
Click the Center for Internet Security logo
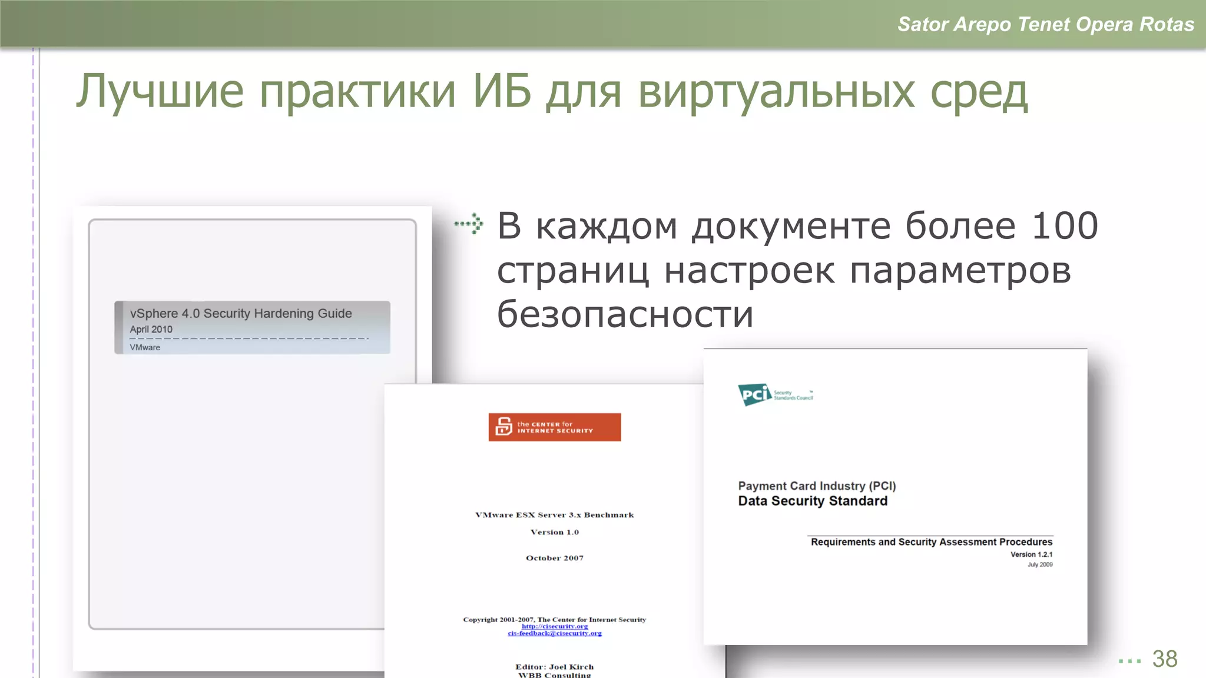pyautogui.click(x=555, y=427)
